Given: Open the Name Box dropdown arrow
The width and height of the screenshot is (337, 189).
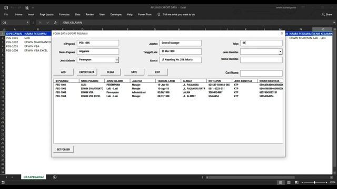Looking at the screenshot, I should [x=27, y=23].
